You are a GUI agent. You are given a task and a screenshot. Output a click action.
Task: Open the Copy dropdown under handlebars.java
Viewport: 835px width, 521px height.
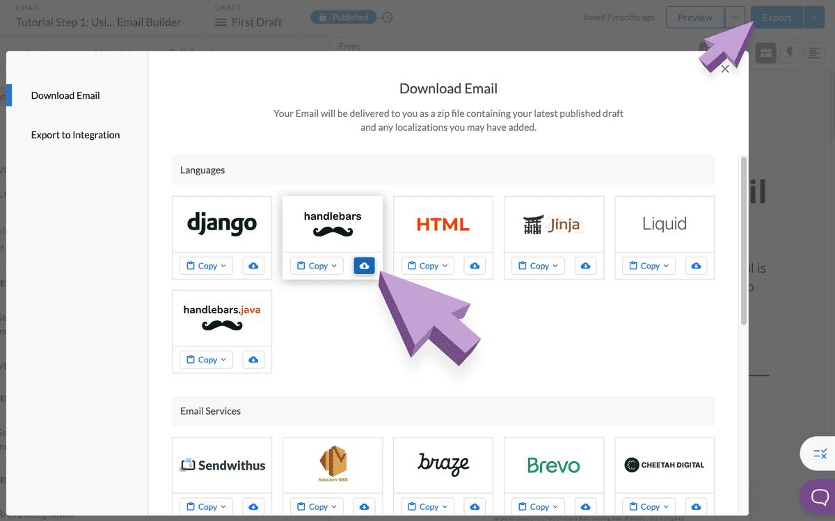click(207, 360)
